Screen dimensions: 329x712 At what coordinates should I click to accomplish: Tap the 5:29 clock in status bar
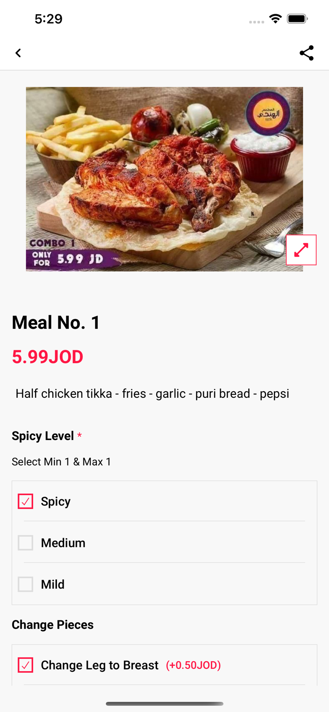click(48, 19)
